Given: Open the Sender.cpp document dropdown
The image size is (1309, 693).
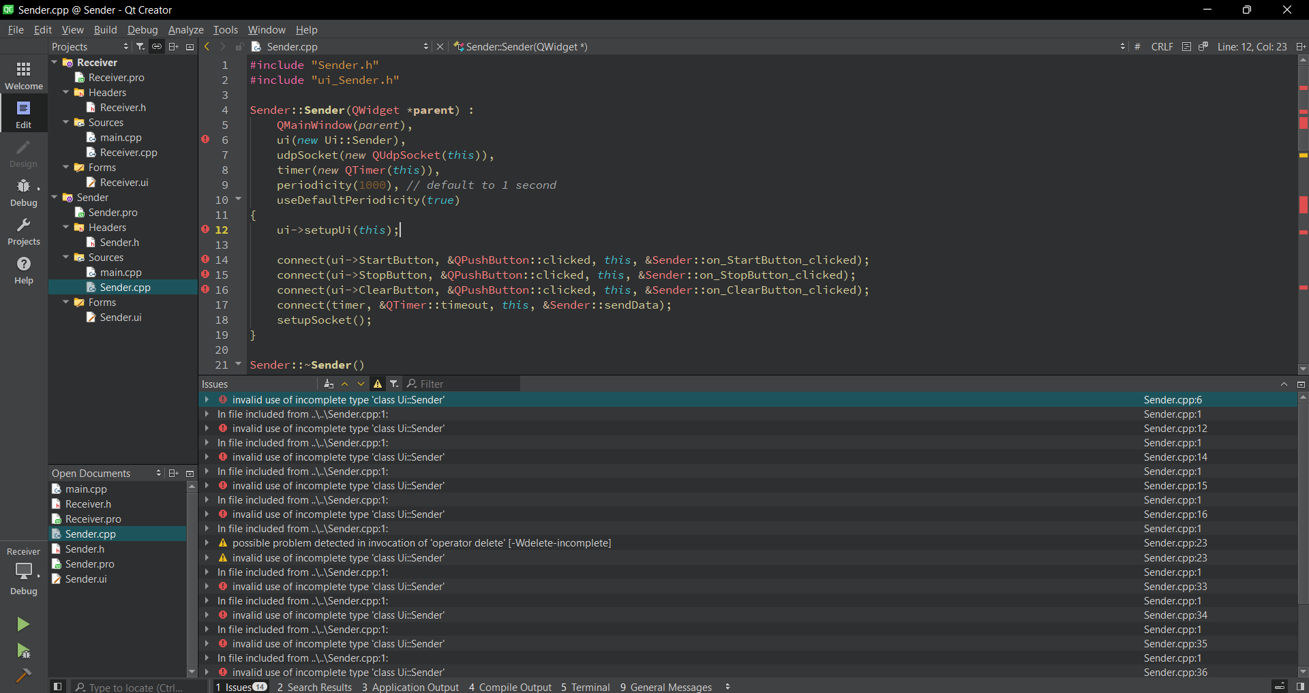Looking at the screenshot, I should pyautogui.click(x=340, y=46).
